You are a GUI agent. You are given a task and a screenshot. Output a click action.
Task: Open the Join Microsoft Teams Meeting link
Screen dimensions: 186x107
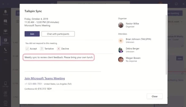[x=44, y=78]
